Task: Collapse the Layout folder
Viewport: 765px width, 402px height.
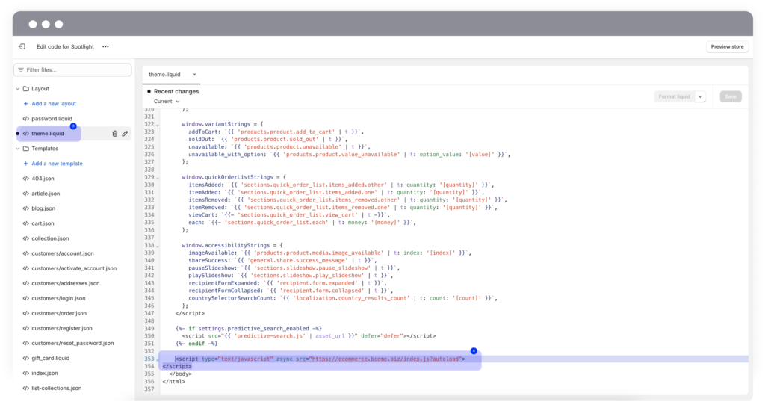Action: [x=18, y=89]
